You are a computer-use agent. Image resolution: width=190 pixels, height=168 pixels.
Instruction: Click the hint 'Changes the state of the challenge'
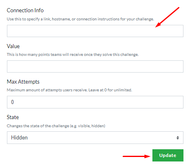(38, 126)
